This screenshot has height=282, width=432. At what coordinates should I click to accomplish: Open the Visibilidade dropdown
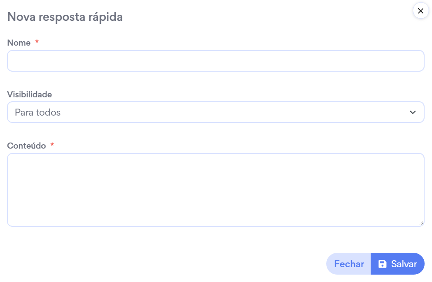(215, 113)
